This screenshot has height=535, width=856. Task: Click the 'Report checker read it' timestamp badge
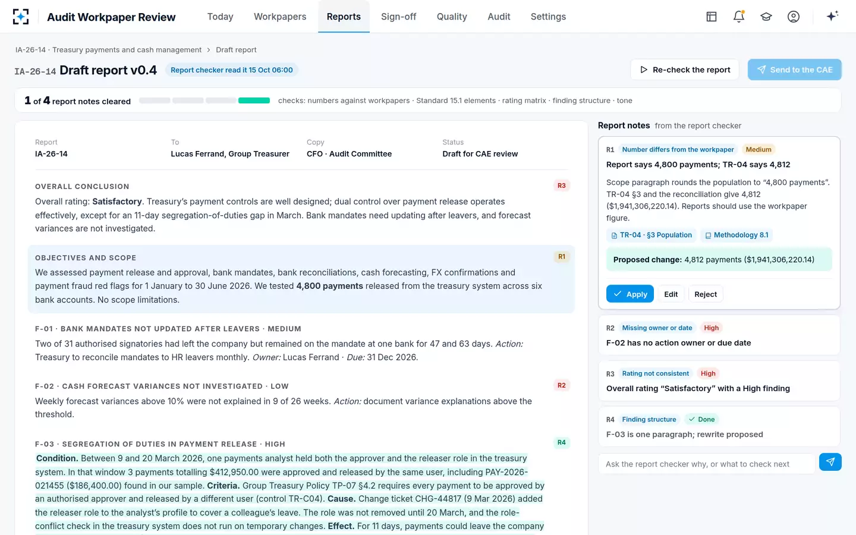tap(232, 70)
